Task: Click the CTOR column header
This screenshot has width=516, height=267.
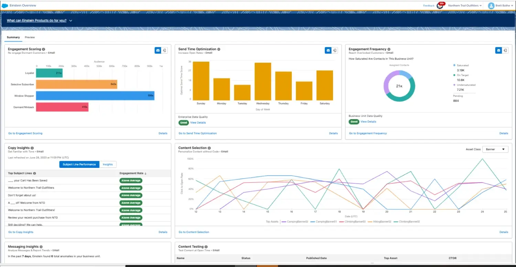Action: (453, 258)
